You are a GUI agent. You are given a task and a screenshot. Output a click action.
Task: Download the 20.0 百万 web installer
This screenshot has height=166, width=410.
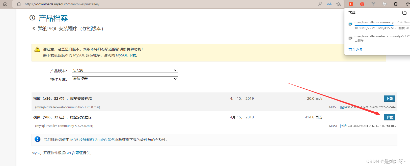click(389, 98)
